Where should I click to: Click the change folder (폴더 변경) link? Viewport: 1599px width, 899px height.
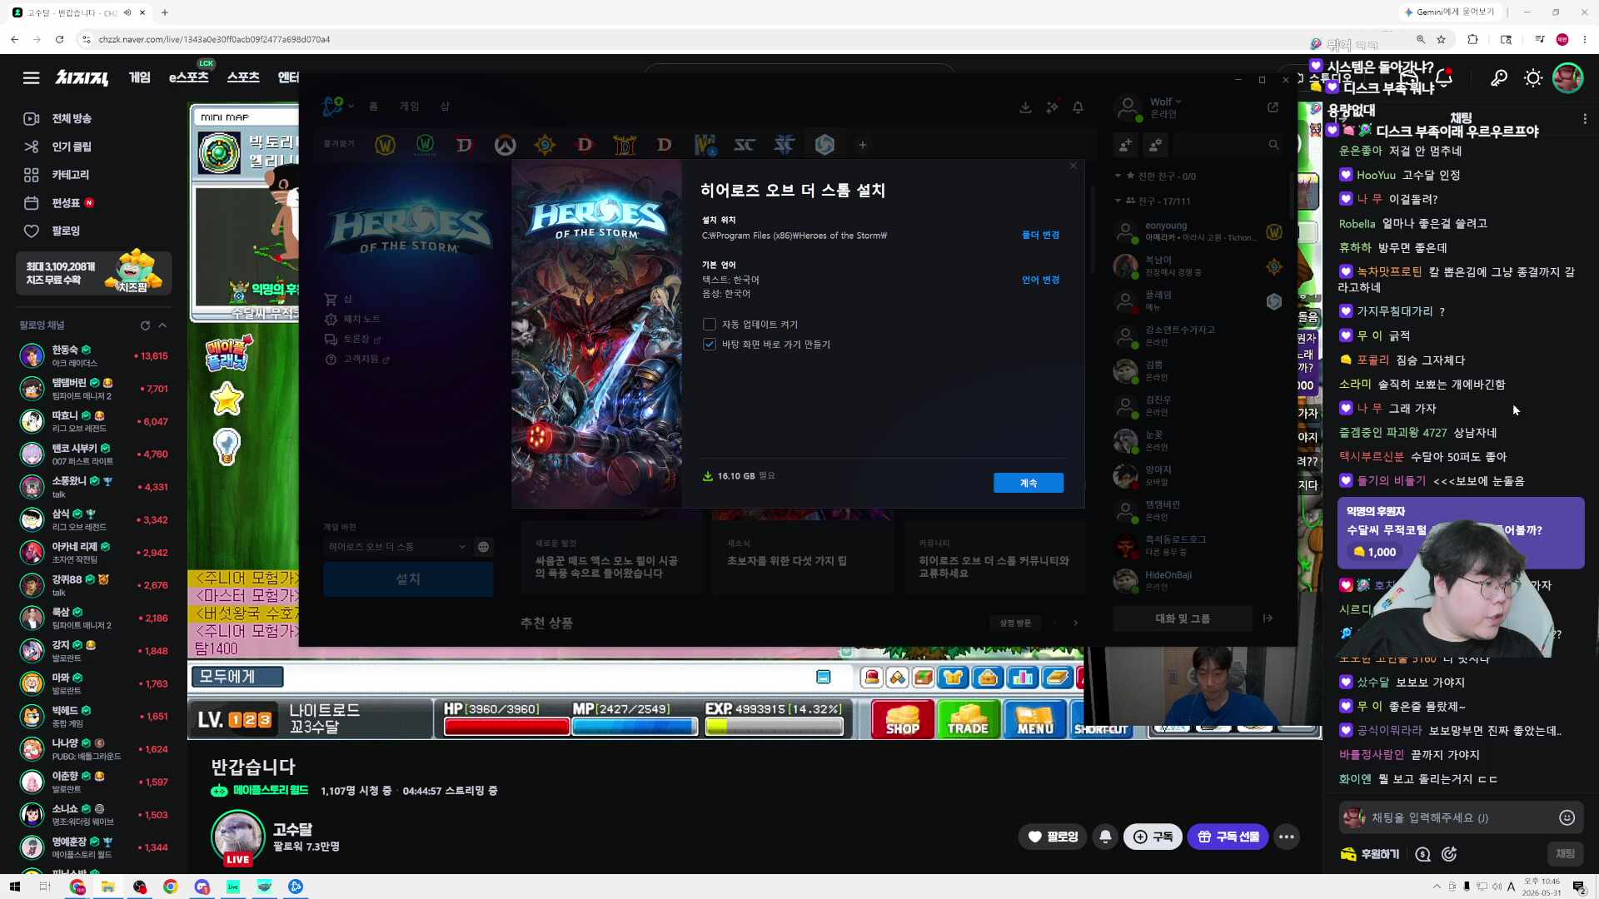coord(1040,236)
